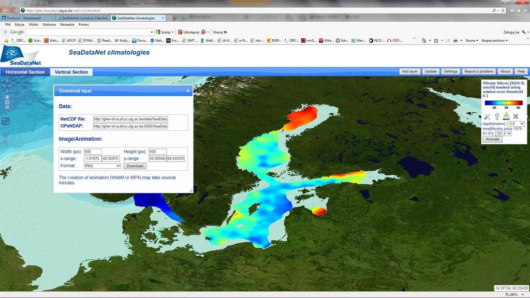Open the Ulubione menu
The width and height of the screenshot is (530, 298).
(49, 24)
